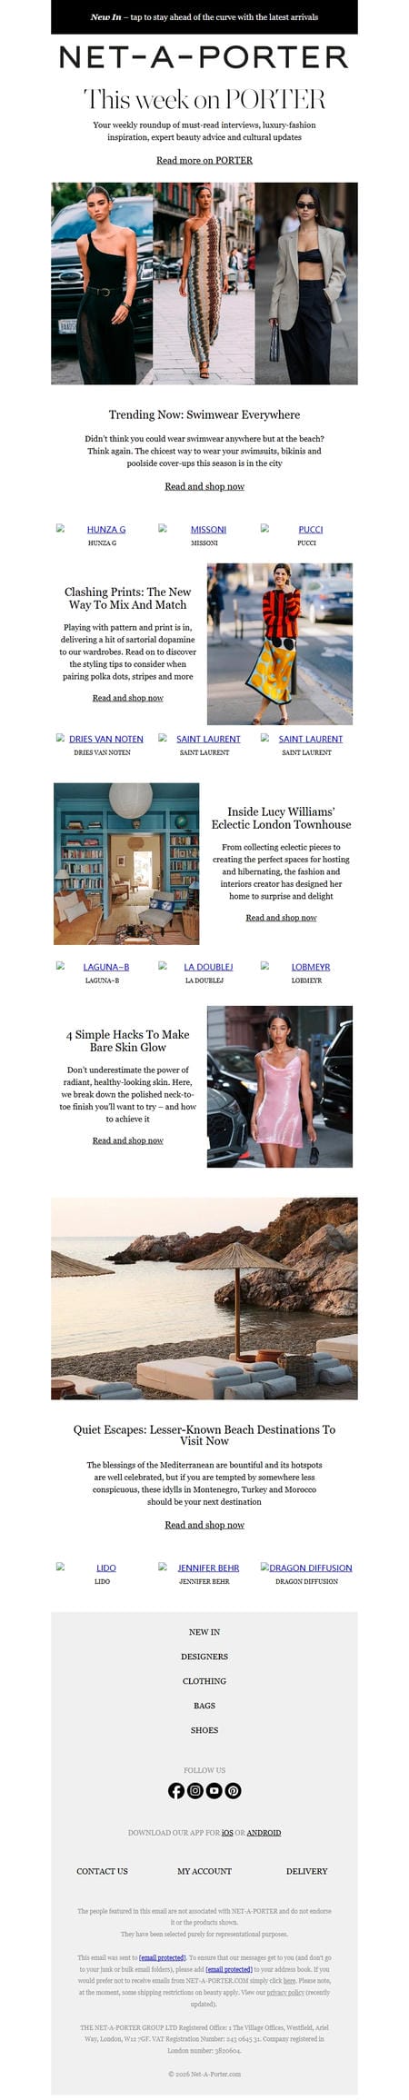Viewport: 409px width, 2100px height.
Task: Click the pink dress skin glow photo
Action: (x=280, y=1086)
